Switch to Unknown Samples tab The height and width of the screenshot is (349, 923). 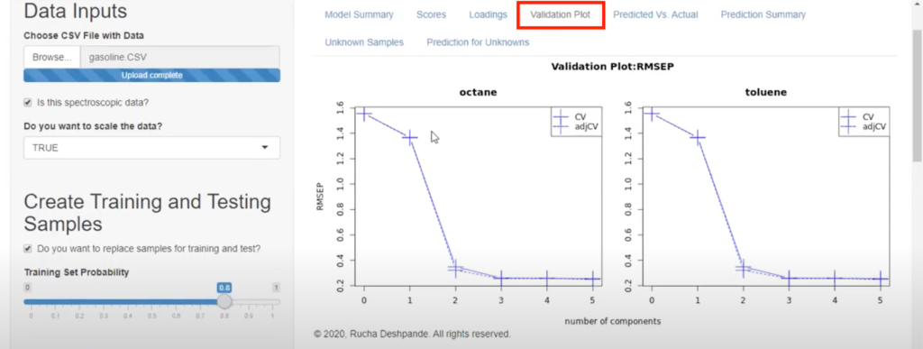coord(364,42)
